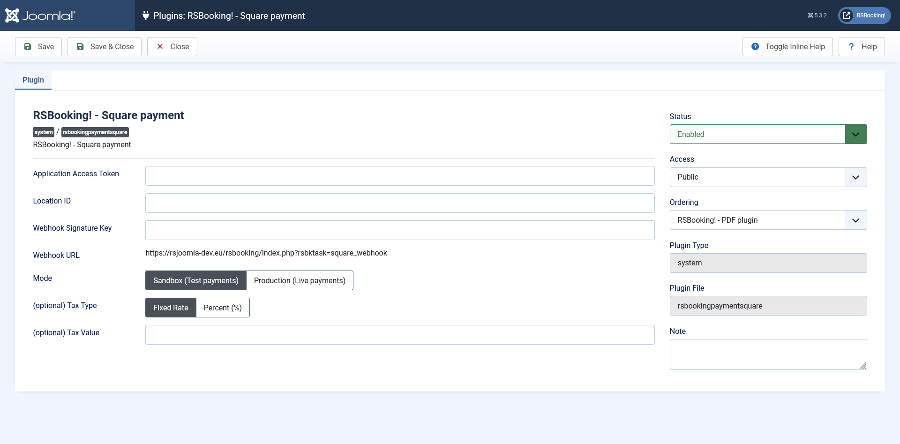Image resolution: width=900 pixels, height=444 pixels.
Task: Open the Help button
Action: [x=862, y=46]
